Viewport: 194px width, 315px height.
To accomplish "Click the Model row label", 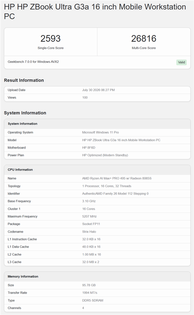I will coord(12,140).
